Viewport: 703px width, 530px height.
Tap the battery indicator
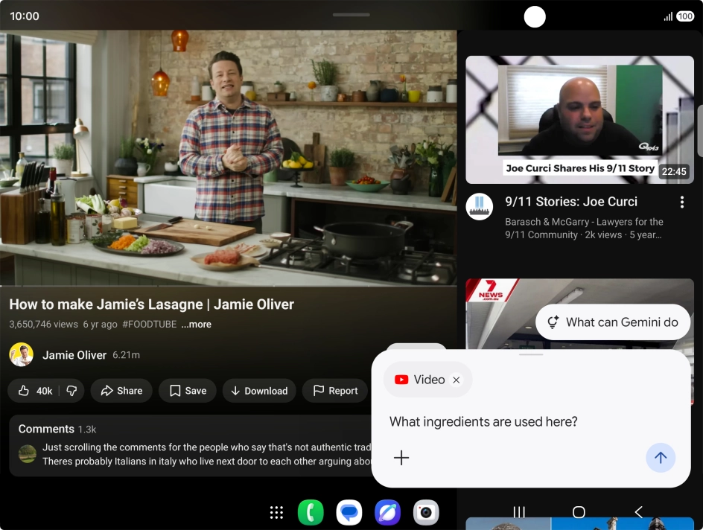click(685, 16)
